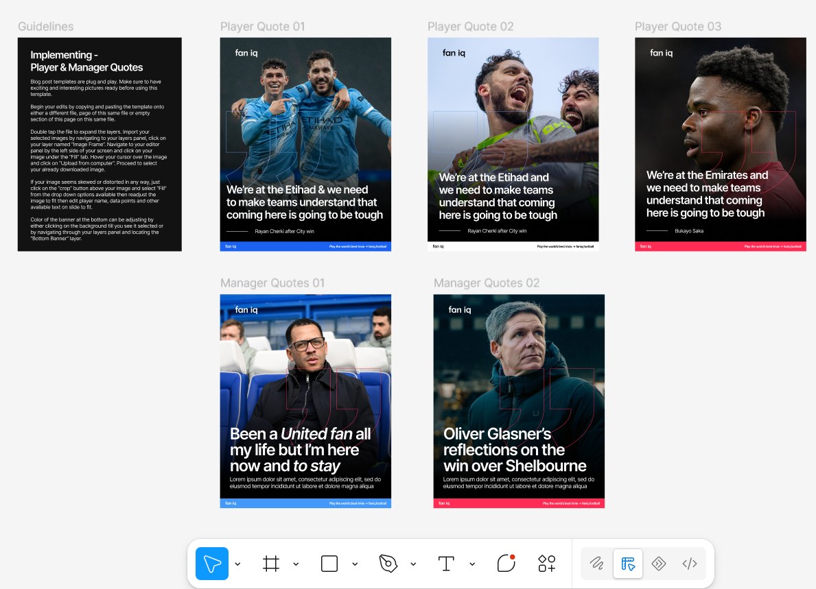
Task: Activate the Comment tool
Action: click(506, 563)
